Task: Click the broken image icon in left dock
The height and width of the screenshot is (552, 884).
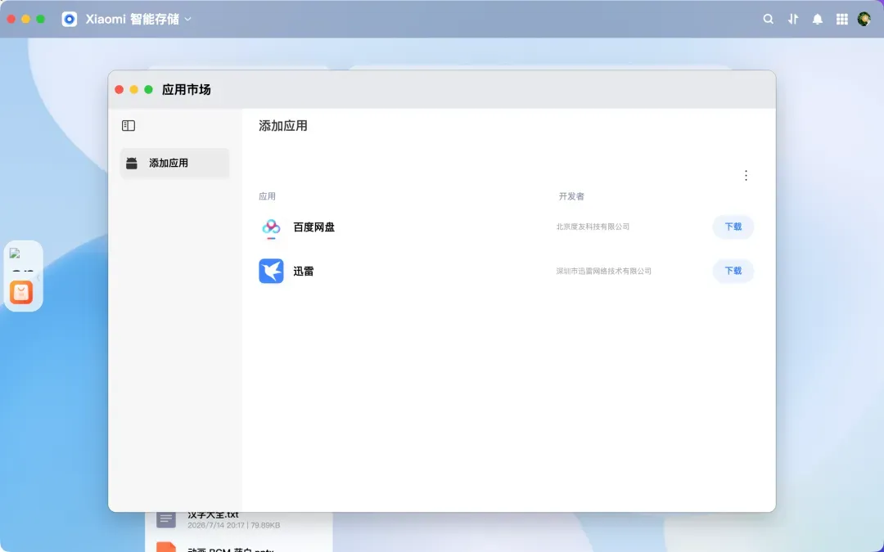Action: (16, 254)
